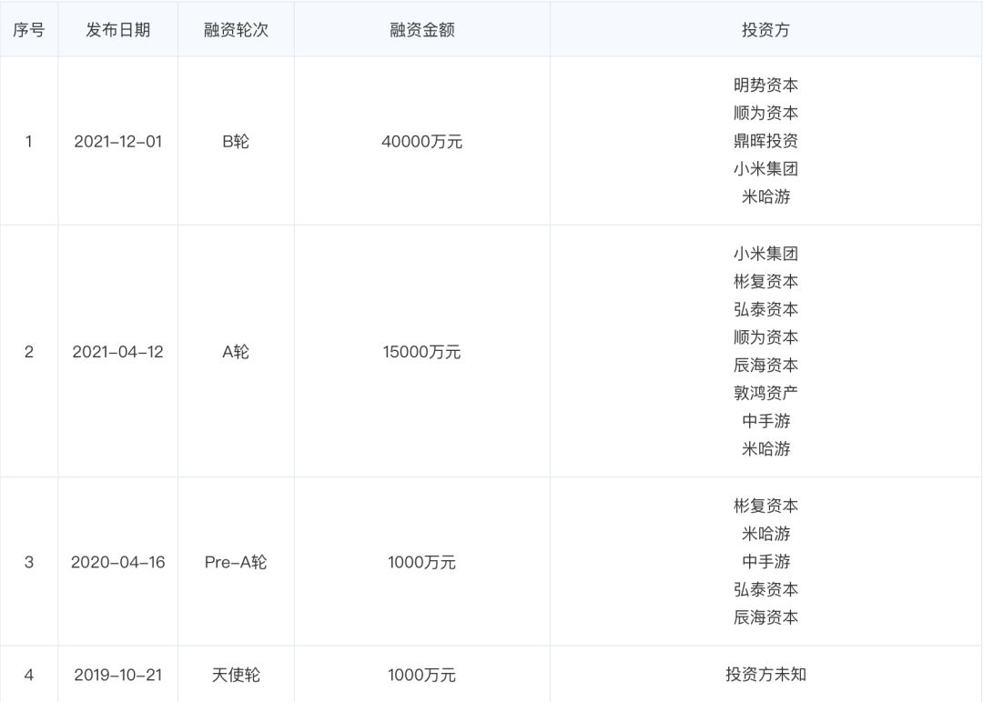Click 1000万元 in the 天使轮 row
The height and width of the screenshot is (702, 983).
(x=422, y=675)
